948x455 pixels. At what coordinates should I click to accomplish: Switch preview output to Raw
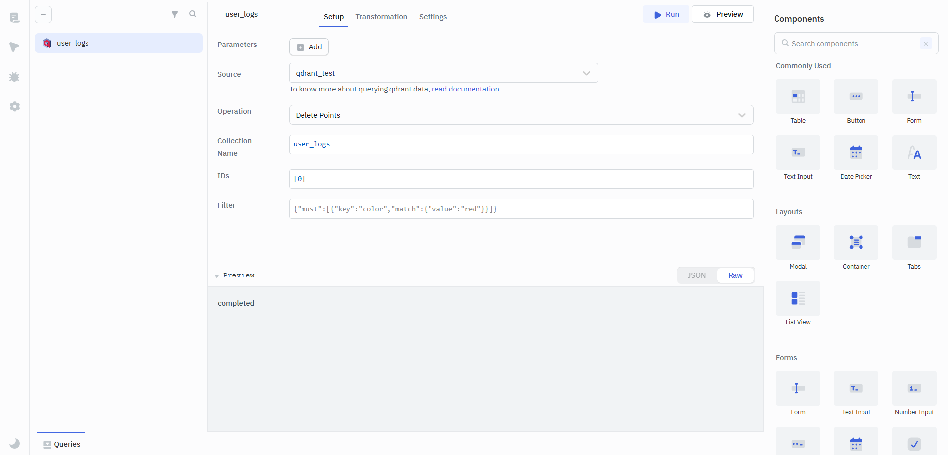point(735,275)
